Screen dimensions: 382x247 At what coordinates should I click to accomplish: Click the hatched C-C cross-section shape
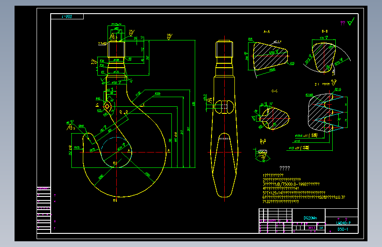click(x=274, y=118)
